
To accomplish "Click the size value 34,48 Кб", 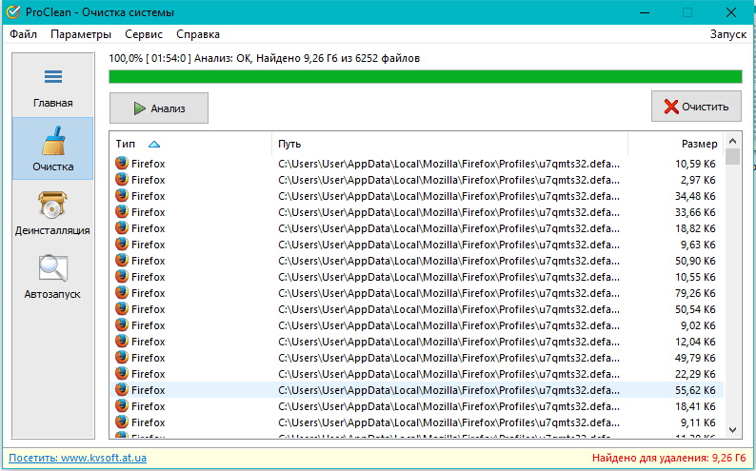I will (695, 196).
